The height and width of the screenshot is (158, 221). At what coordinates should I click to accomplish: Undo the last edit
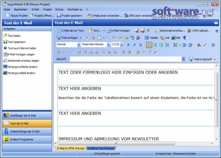(114, 38)
